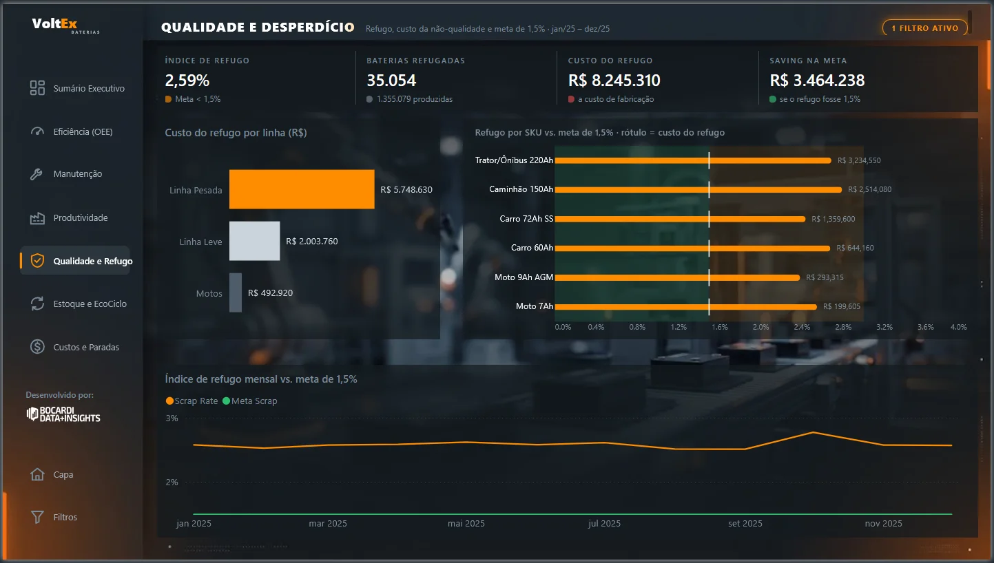Select the orange Linha Pesada bar
This screenshot has height=563, width=994.
click(302, 189)
